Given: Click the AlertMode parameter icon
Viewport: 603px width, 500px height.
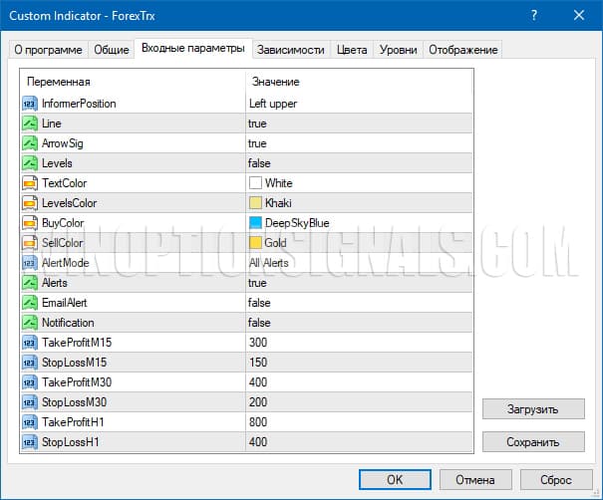Looking at the screenshot, I should pyautogui.click(x=29, y=263).
